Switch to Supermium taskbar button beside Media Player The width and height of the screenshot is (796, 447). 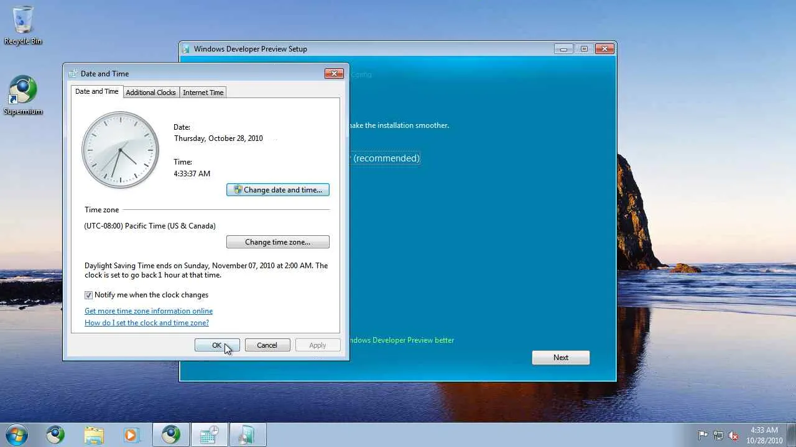point(171,435)
